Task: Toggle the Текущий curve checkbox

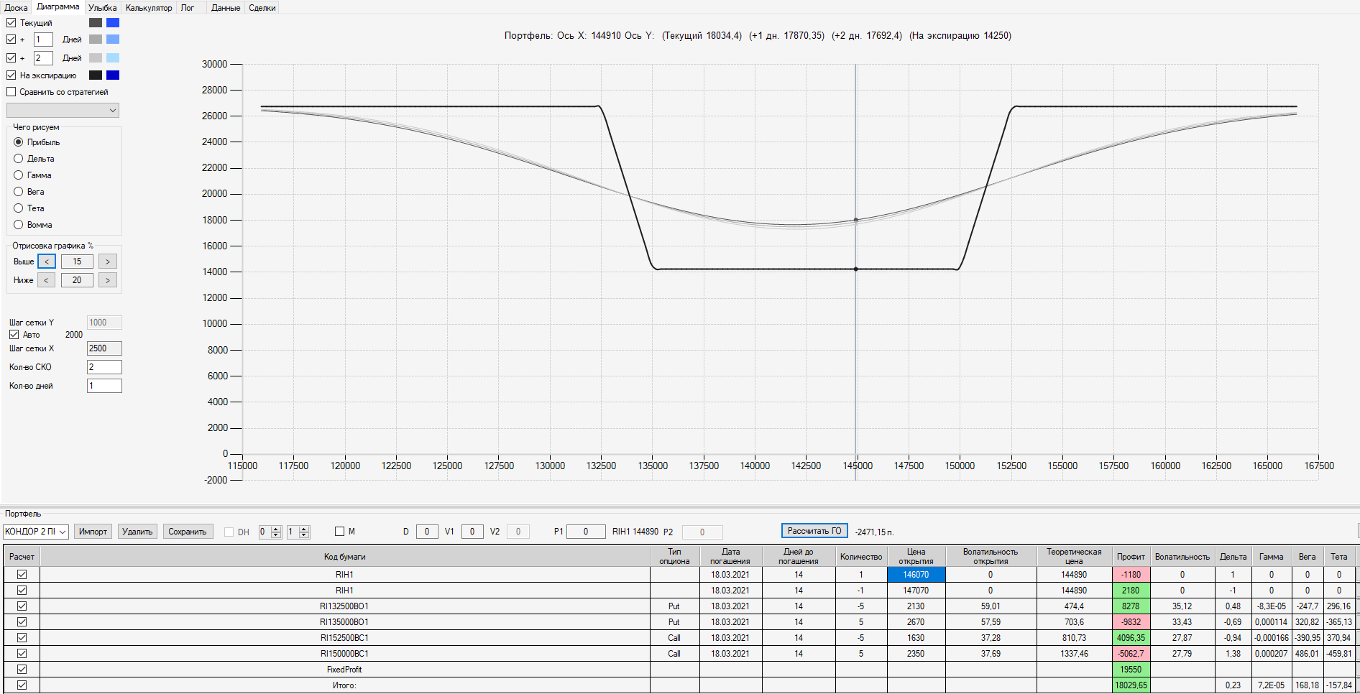Action: point(11,23)
